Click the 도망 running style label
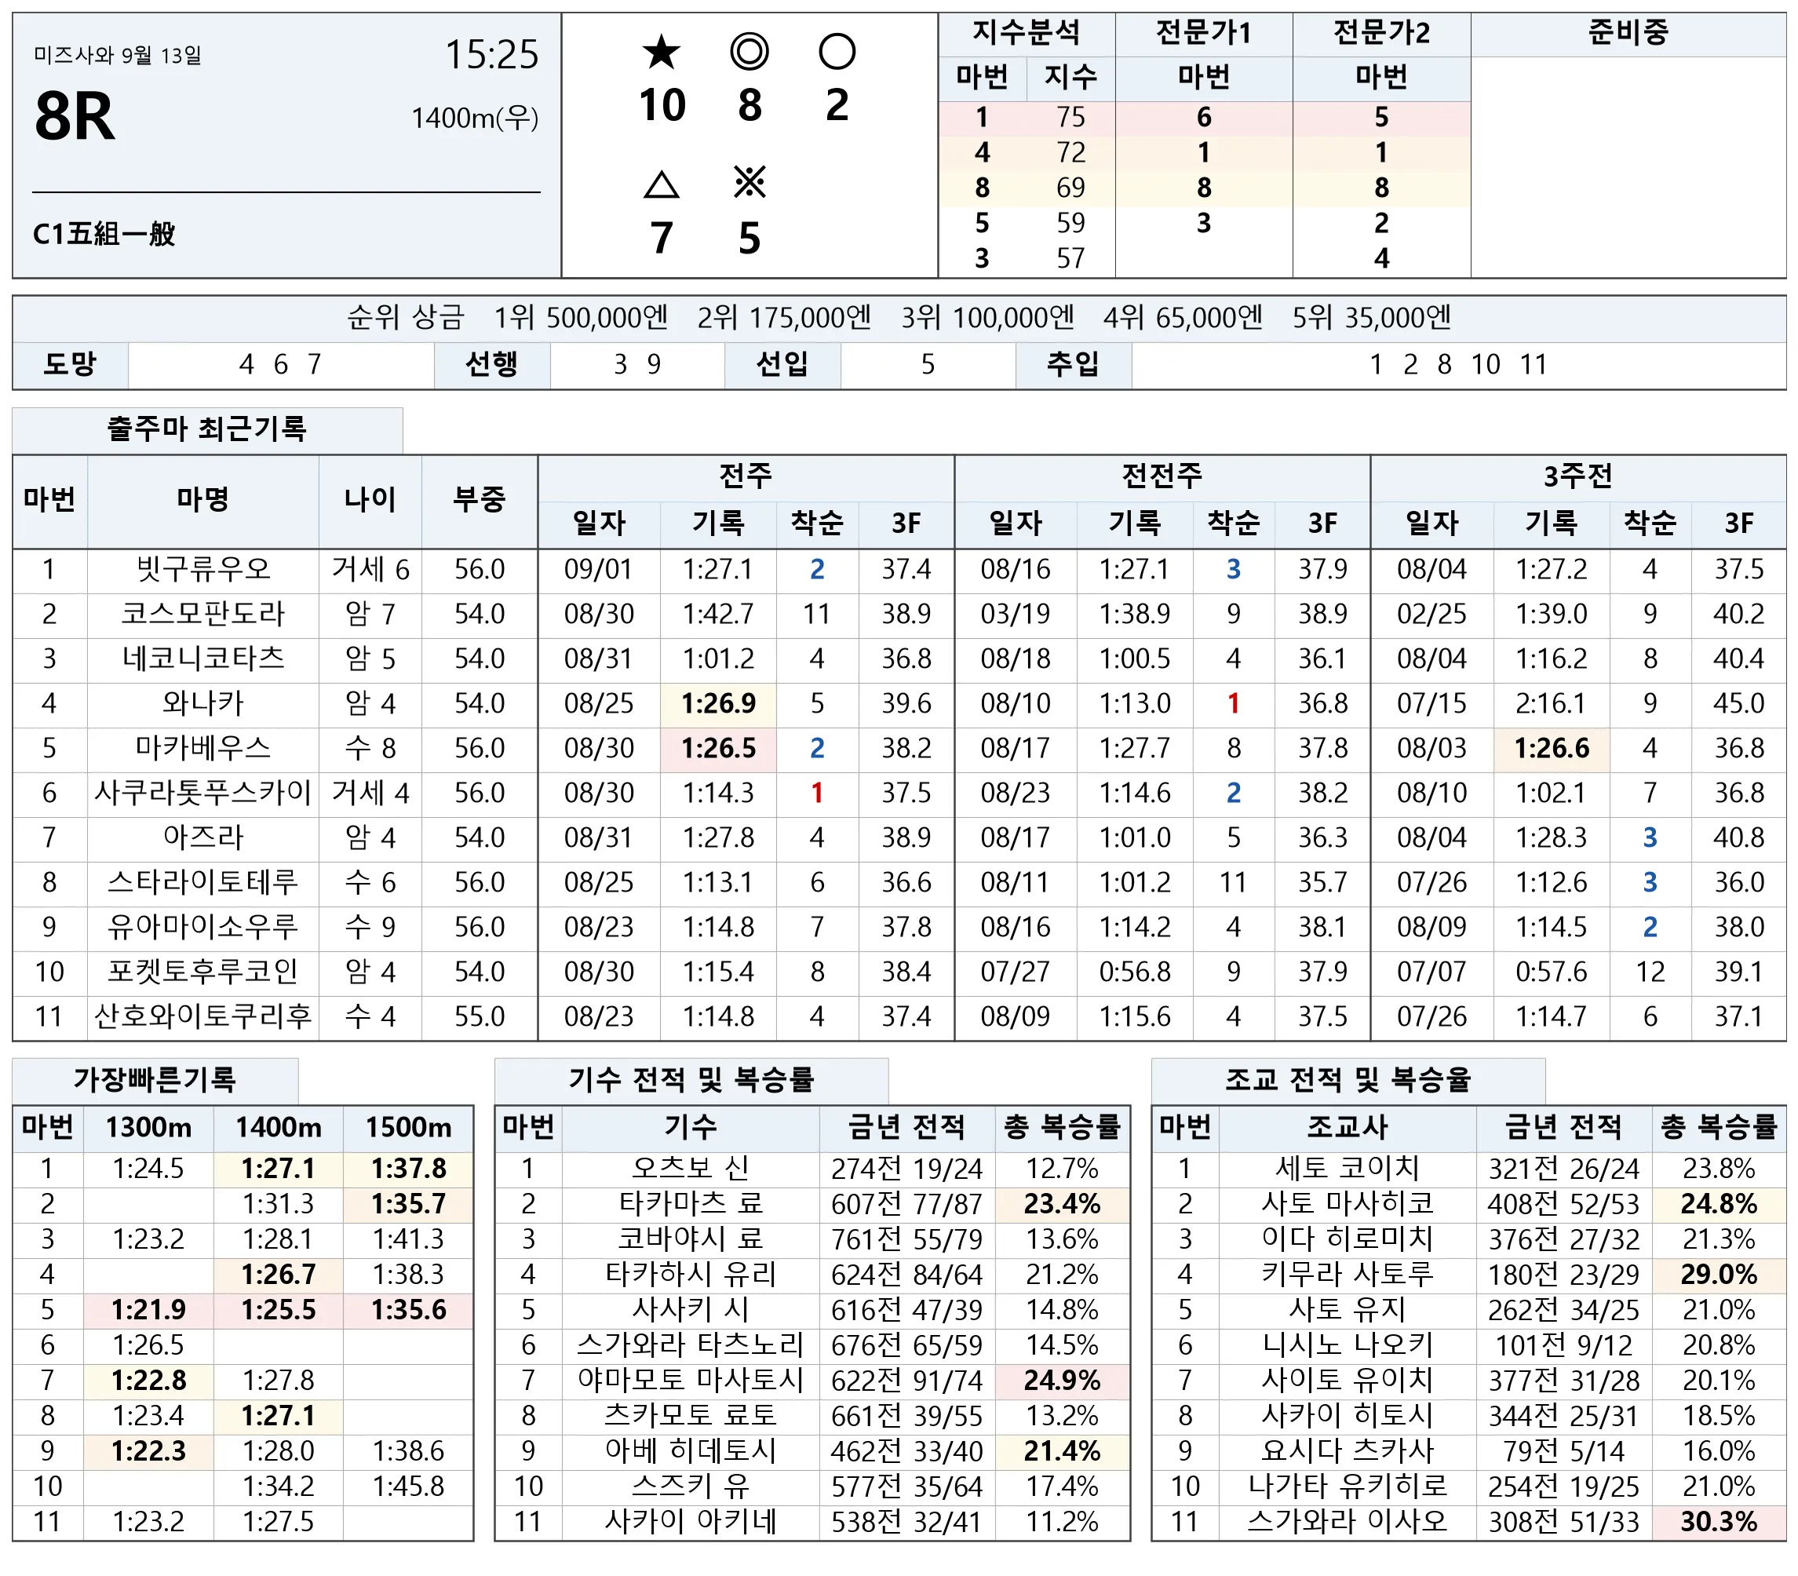The width and height of the screenshot is (1798, 1576). click(x=71, y=364)
